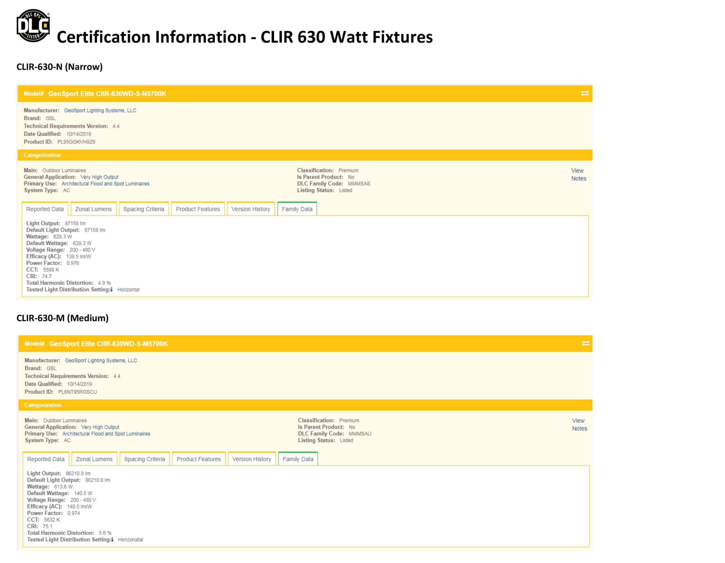Click Very High Output link in Medium listing
Viewport: 725px width, 563px height.
(100, 427)
